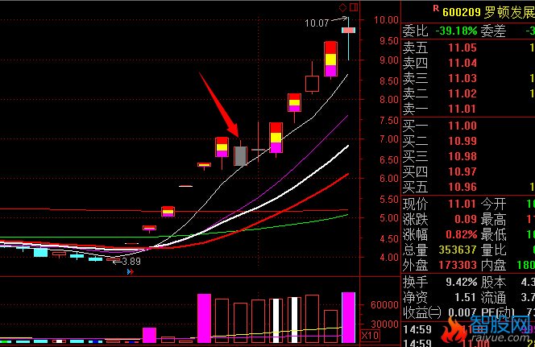This screenshot has width=535, height=347.
Task: Select 买一 bid price 11.00
Action: [462, 126]
